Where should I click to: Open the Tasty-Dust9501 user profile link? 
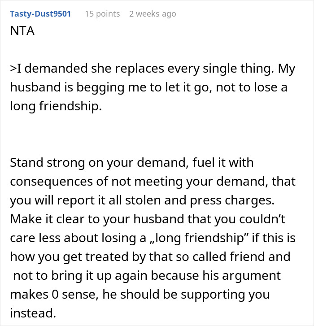pyautogui.click(x=40, y=14)
